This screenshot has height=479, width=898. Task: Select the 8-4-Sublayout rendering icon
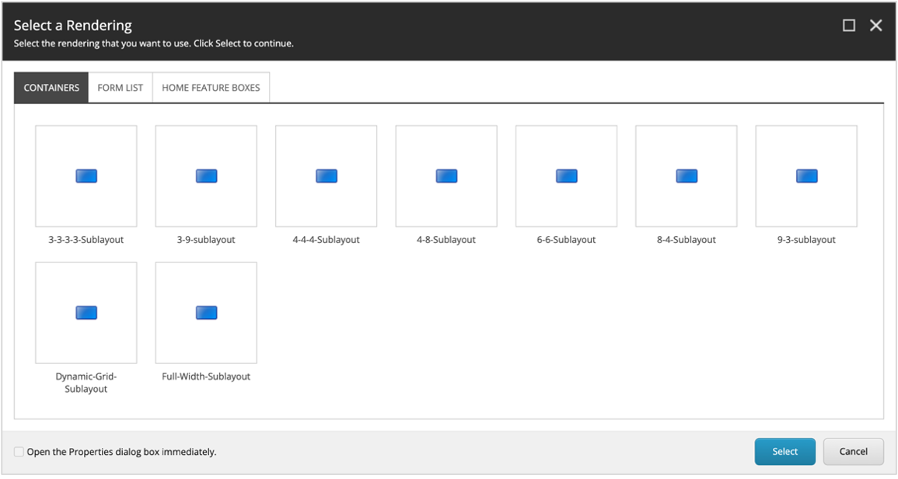coord(686,175)
